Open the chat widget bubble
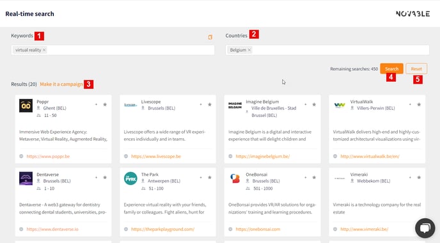 point(425,228)
